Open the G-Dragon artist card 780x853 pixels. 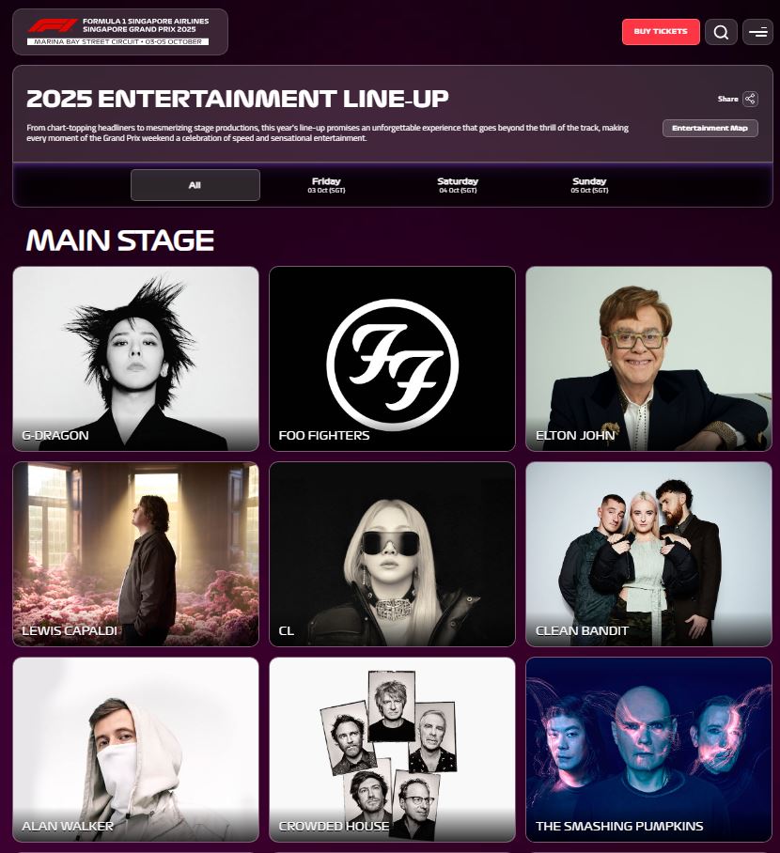click(135, 359)
